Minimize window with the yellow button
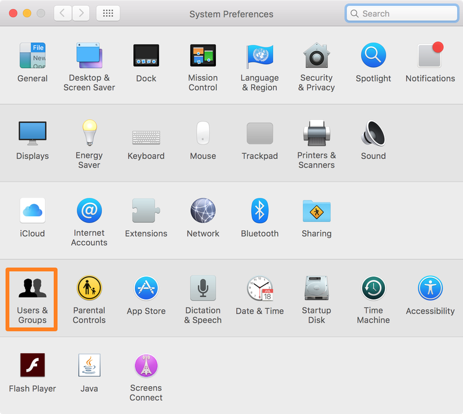 27,13
